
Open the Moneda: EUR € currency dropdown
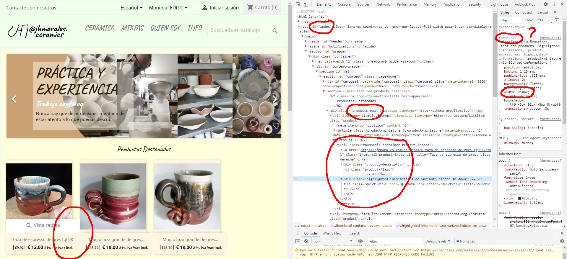click(x=168, y=8)
